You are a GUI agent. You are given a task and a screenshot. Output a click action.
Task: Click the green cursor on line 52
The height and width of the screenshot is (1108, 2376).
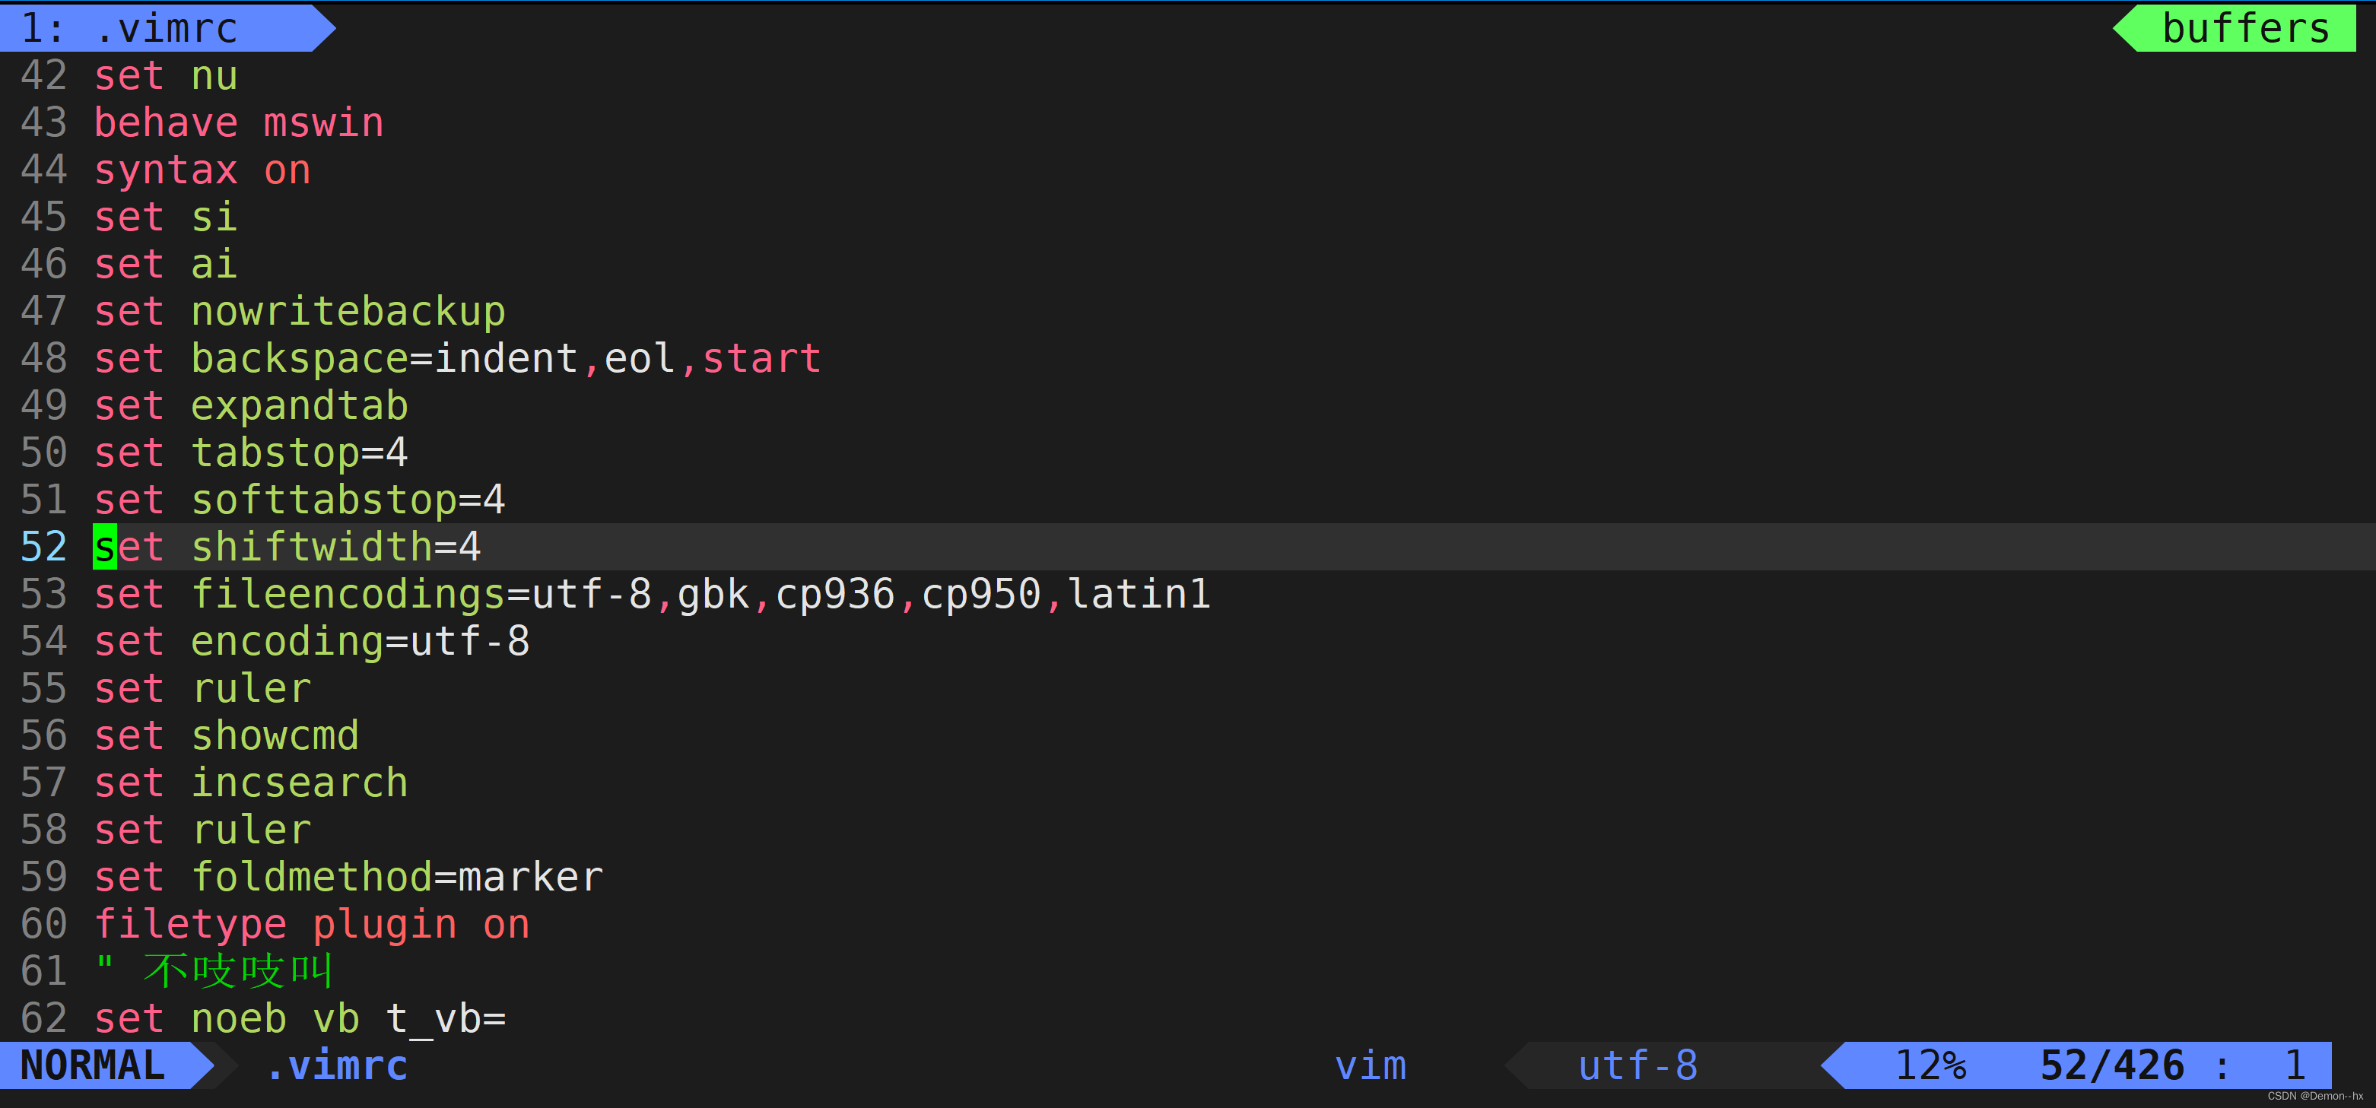(x=105, y=547)
